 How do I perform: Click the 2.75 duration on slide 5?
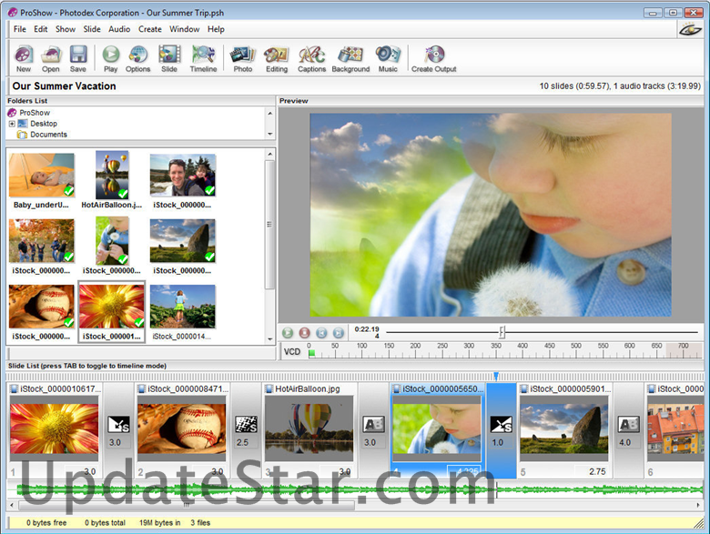(x=597, y=471)
